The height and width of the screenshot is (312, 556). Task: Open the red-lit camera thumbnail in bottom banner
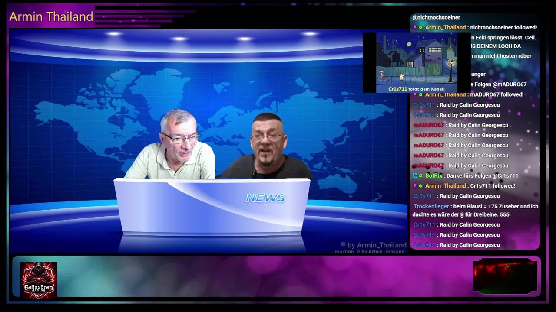click(x=505, y=276)
